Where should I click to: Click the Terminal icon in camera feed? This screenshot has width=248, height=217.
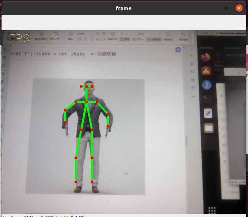tap(207, 99)
